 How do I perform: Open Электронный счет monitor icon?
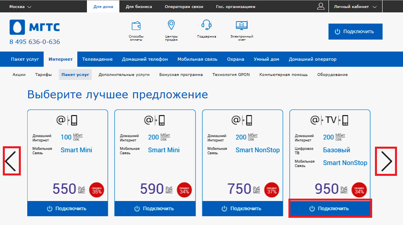coord(242,25)
